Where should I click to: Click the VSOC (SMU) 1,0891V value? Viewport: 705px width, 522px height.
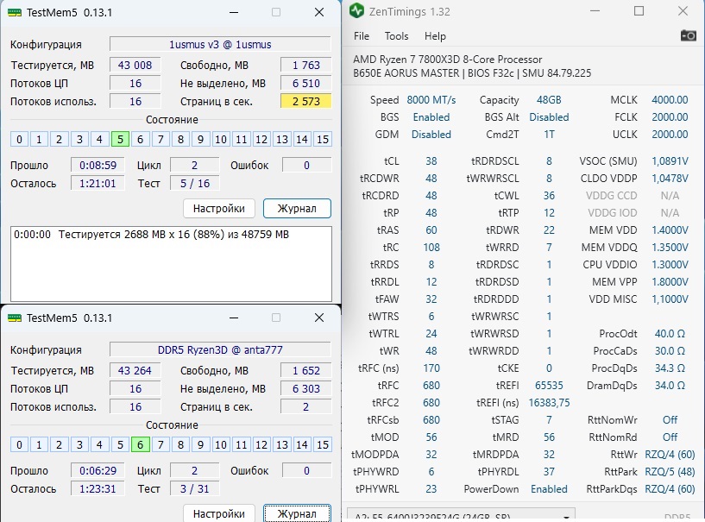(x=670, y=161)
